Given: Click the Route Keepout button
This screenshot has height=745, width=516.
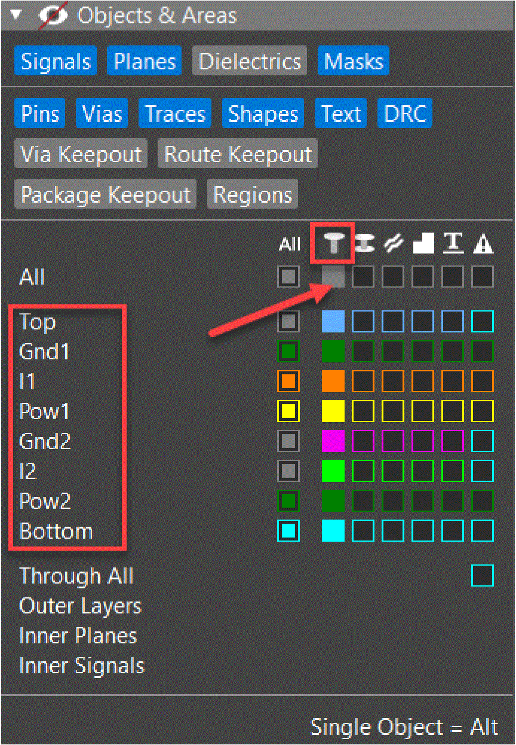Looking at the screenshot, I should pyautogui.click(x=238, y=155).
